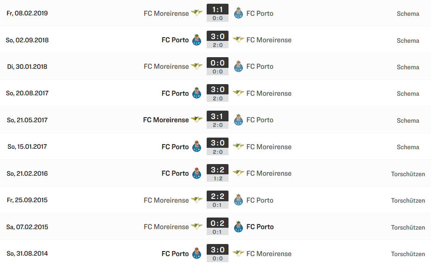Open the 3:2 score on 21.02.2016
Viewport: 431px width, 264px height.
(x=217, y=170)
